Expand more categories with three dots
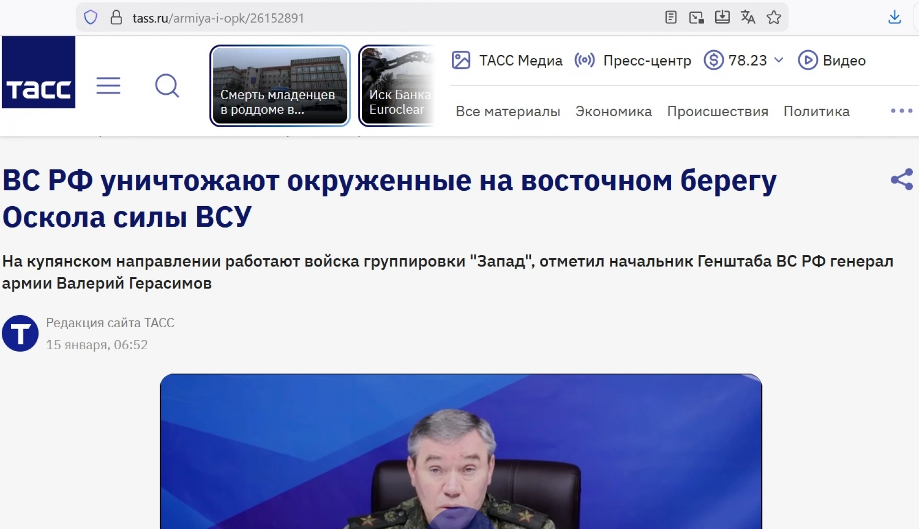919x529 pixels. coord(901,111)
